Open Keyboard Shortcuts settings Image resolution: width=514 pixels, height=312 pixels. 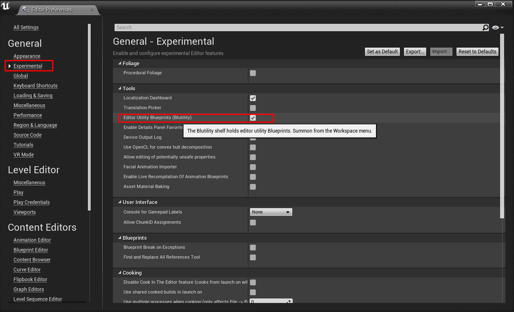pyautogui.click(x=35, y=86)
